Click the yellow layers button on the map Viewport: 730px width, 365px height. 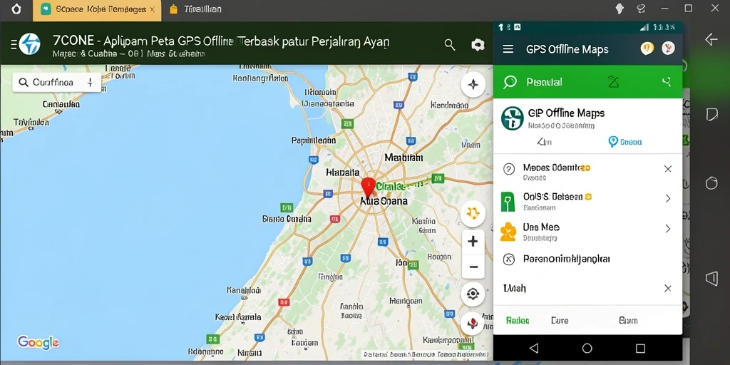click(x=473, y=214)
